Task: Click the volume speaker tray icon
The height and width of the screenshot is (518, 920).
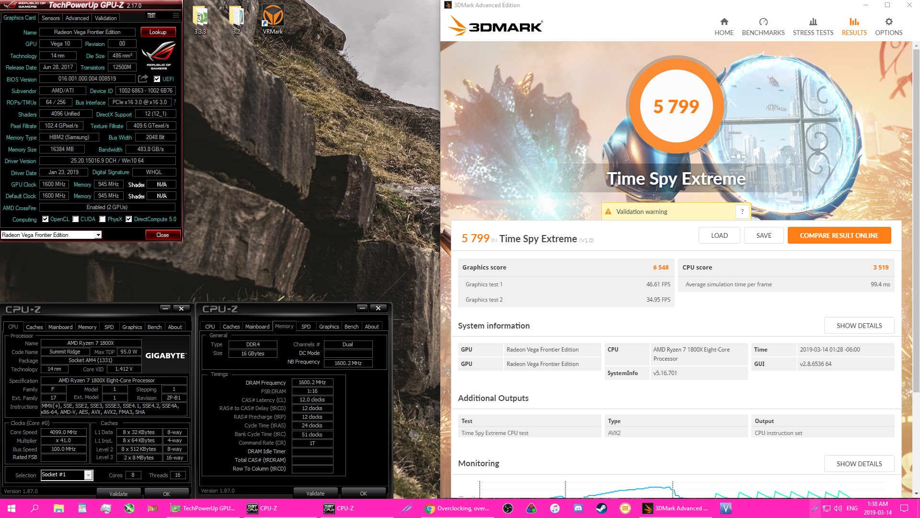Action: click(838, 508)
